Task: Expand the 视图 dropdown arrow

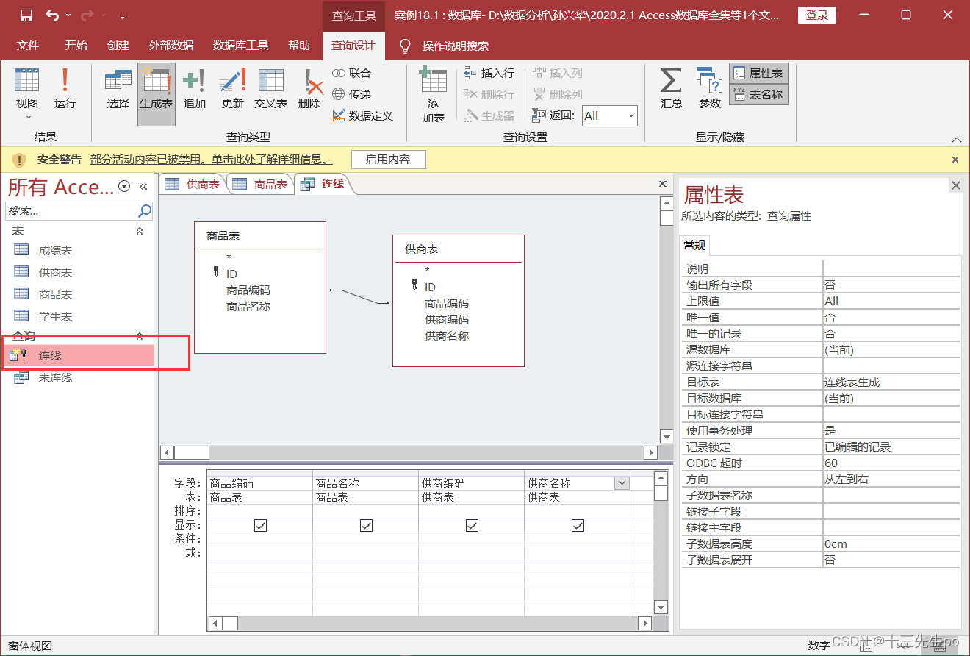Action: tap(29, 117)
